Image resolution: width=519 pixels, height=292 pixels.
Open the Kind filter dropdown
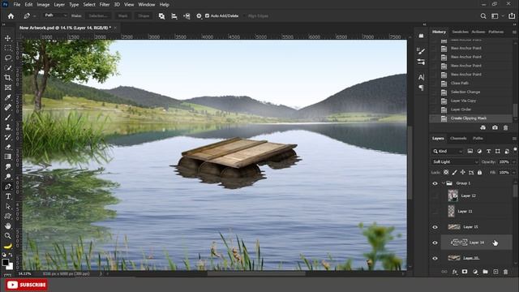coord(448,152)
